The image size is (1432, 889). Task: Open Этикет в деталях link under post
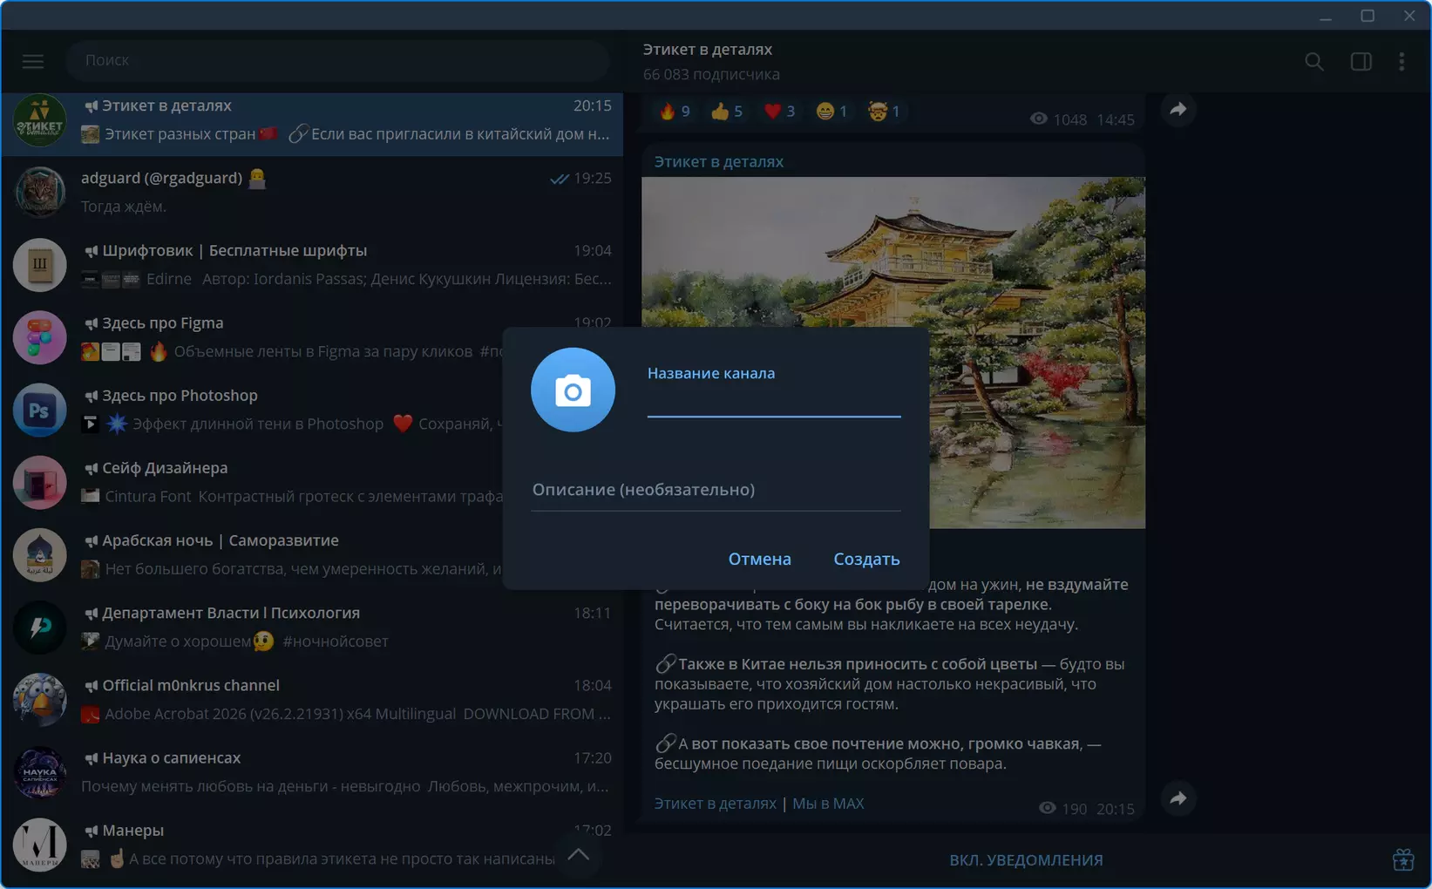pyautogui.click(x=715, y=804)
